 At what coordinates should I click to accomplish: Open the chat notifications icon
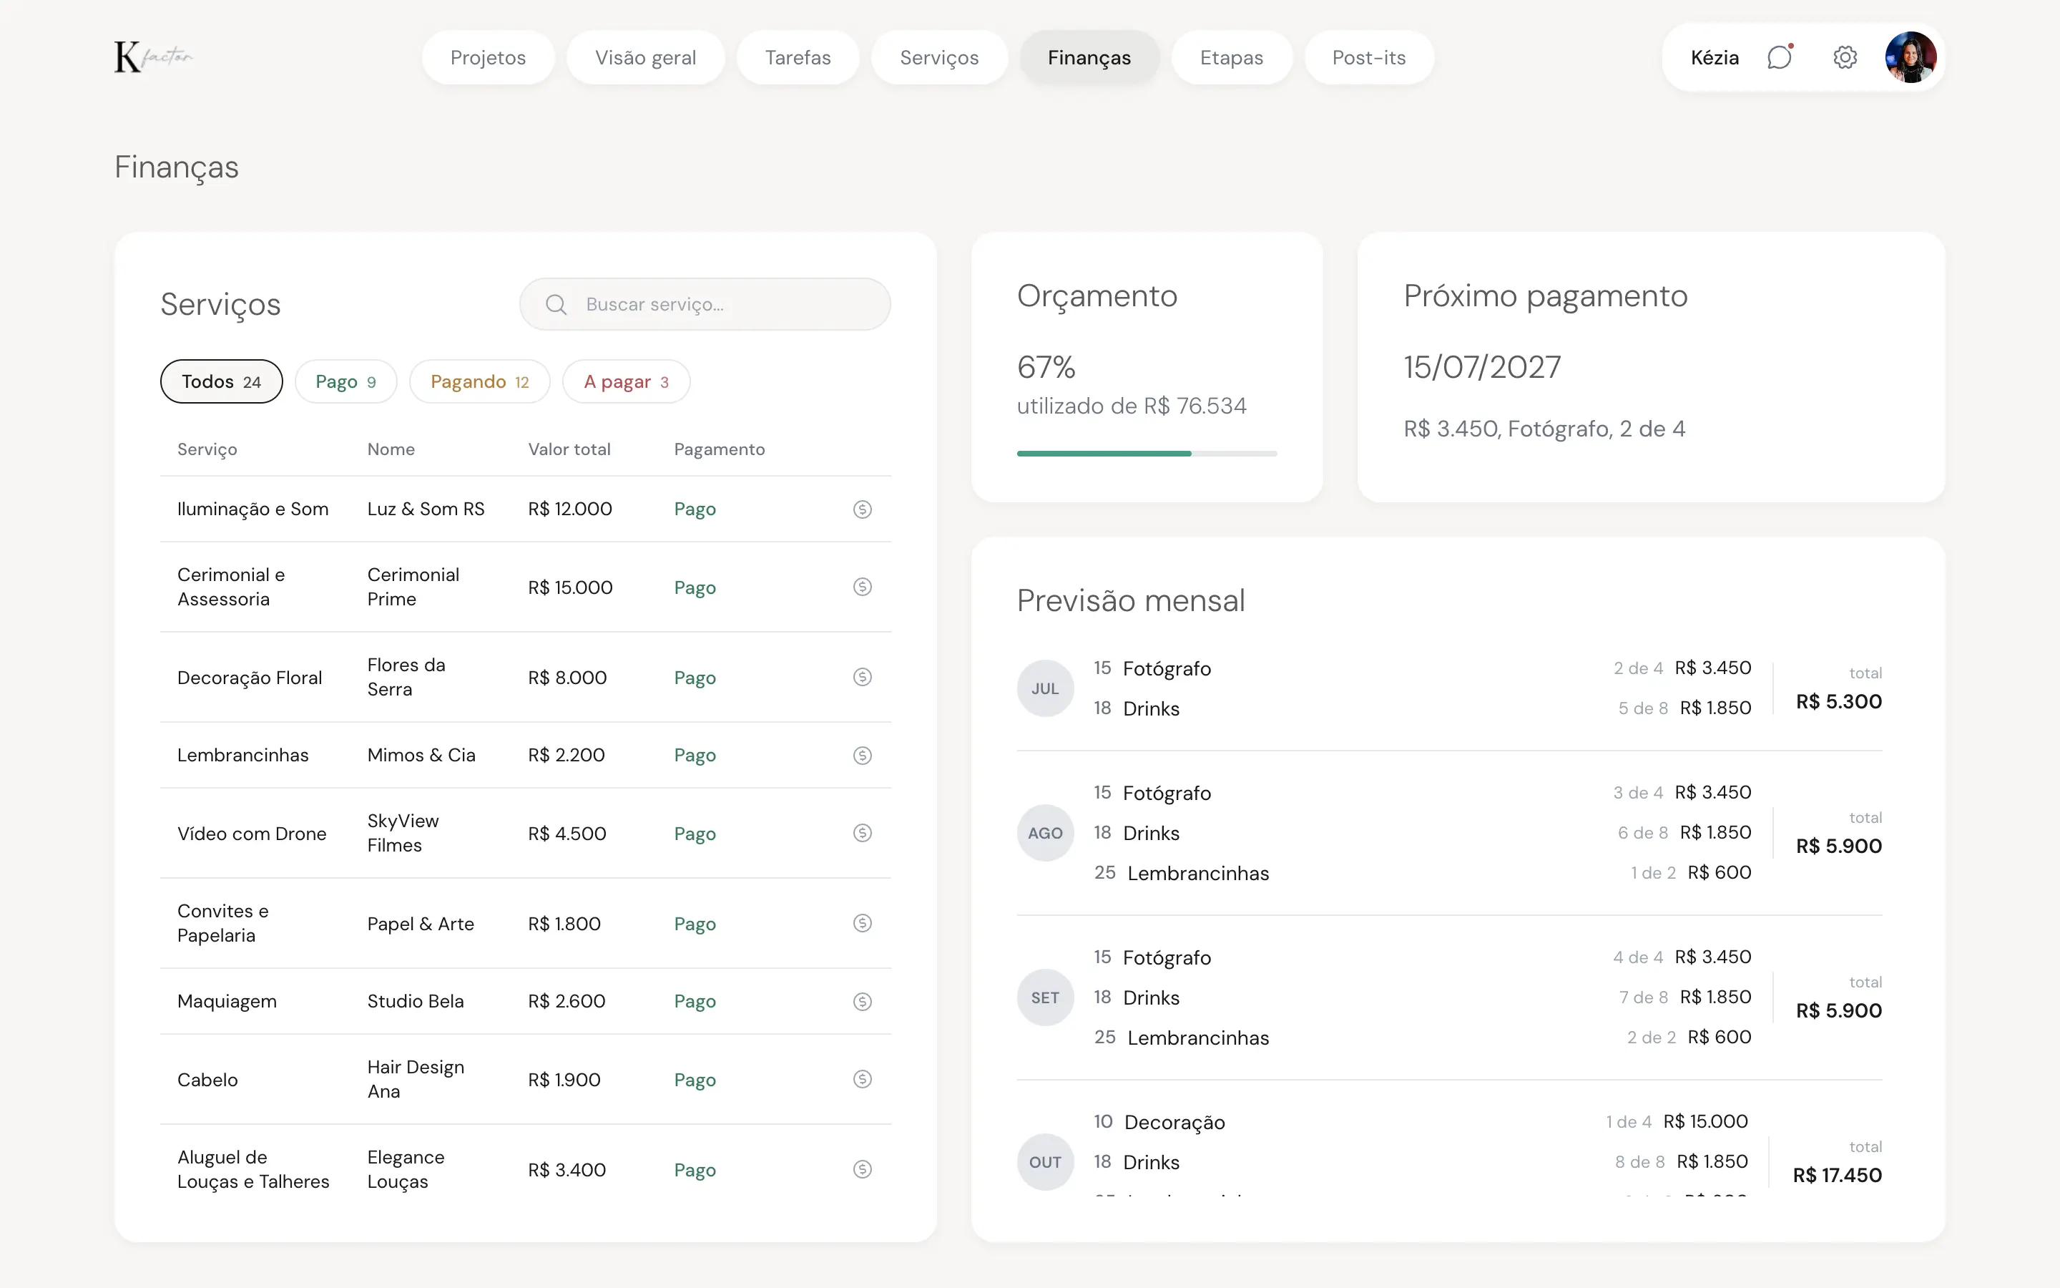[1780, 57]
